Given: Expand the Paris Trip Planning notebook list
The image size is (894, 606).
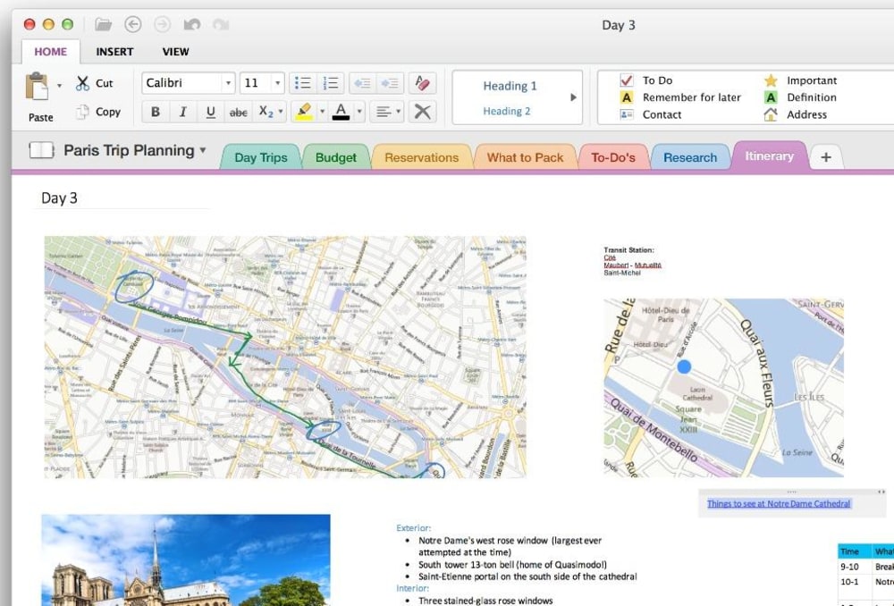Looking at the screenshot, I should click(203, 150).
